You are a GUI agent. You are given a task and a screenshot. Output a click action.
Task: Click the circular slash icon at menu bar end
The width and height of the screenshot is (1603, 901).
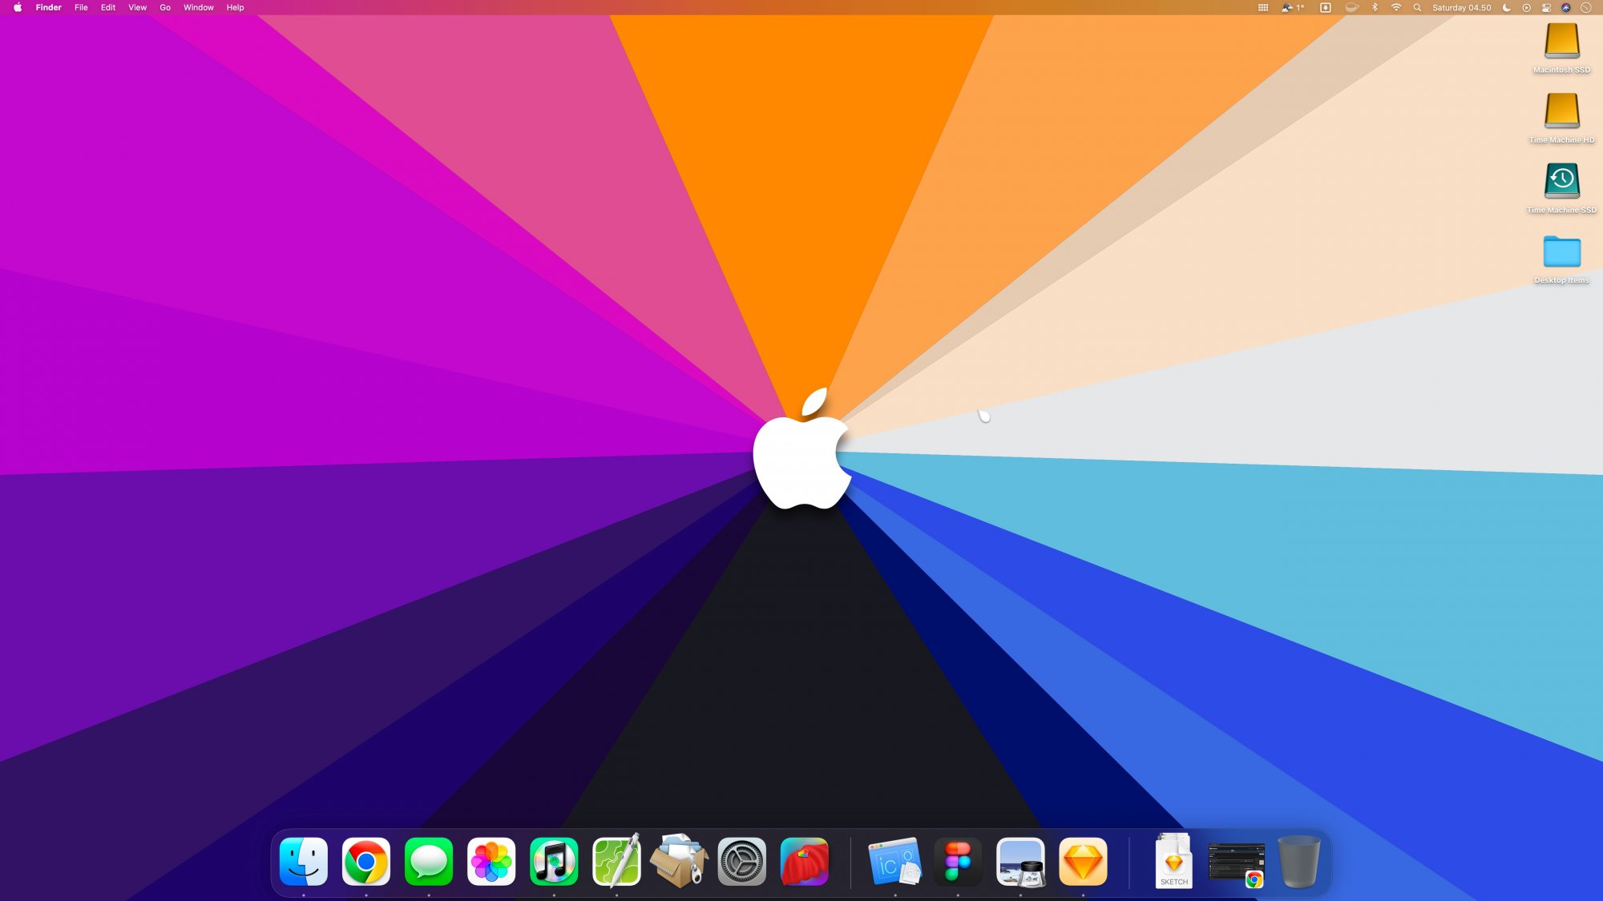1585,7
